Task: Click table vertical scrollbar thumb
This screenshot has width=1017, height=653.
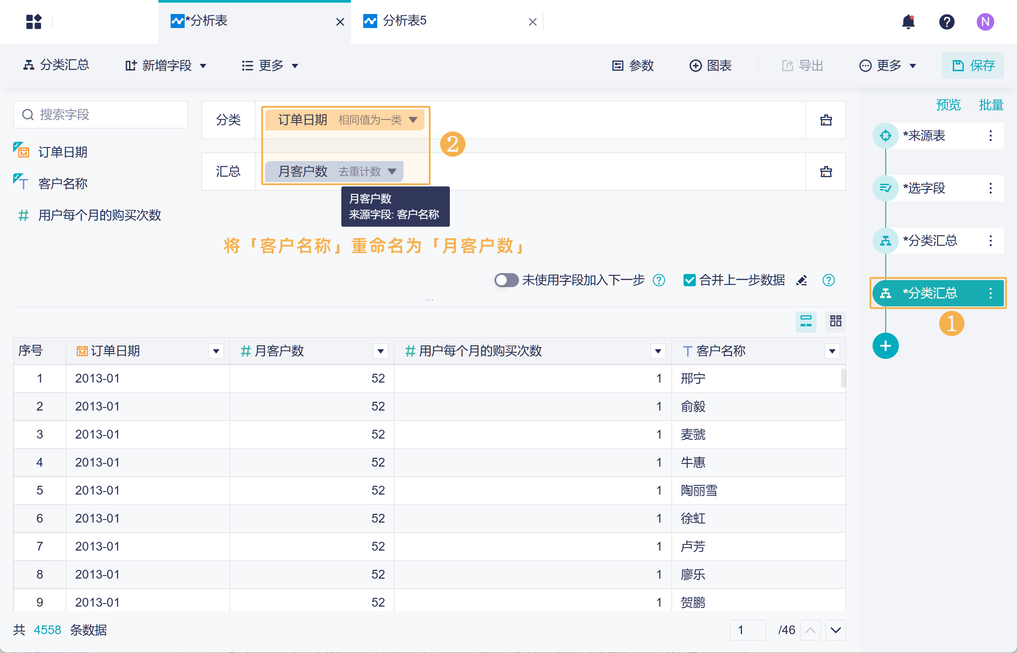Action: pyautogui.click(x=843, y=378)
